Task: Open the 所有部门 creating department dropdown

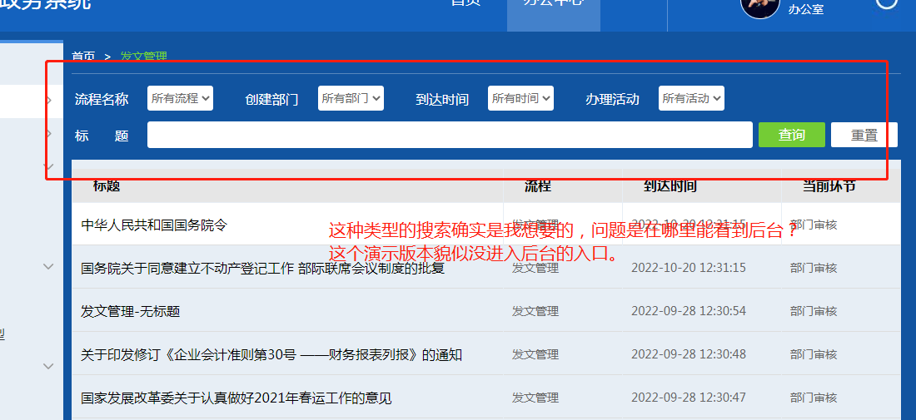Action: 351,98
